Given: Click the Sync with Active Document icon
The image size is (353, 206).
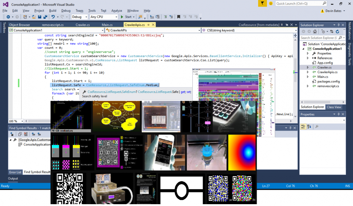Looking at the screenshot, I should coord(332,32).
